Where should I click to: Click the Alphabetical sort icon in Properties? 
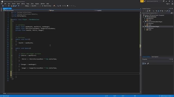click(x=145, y=64)
